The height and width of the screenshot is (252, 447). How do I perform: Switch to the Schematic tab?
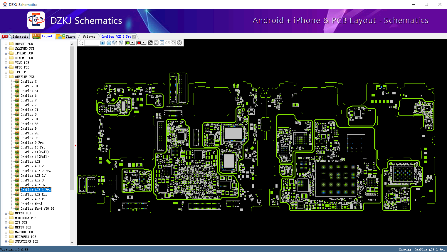click(x=15, y=36)
